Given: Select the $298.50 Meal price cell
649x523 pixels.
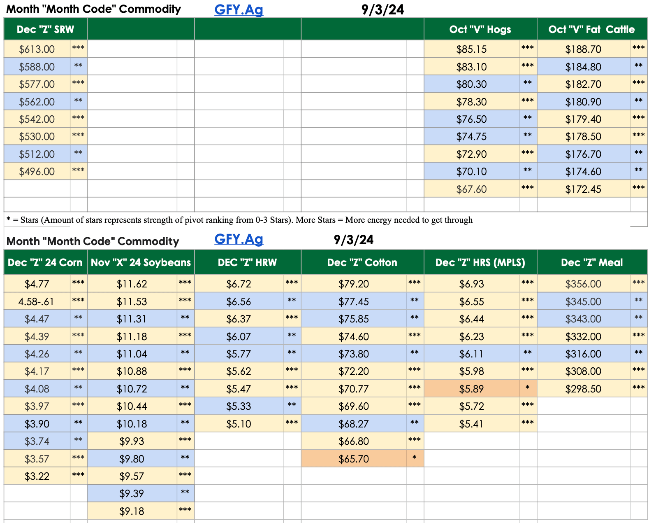Looking at the screenshot, I should 583,389.
